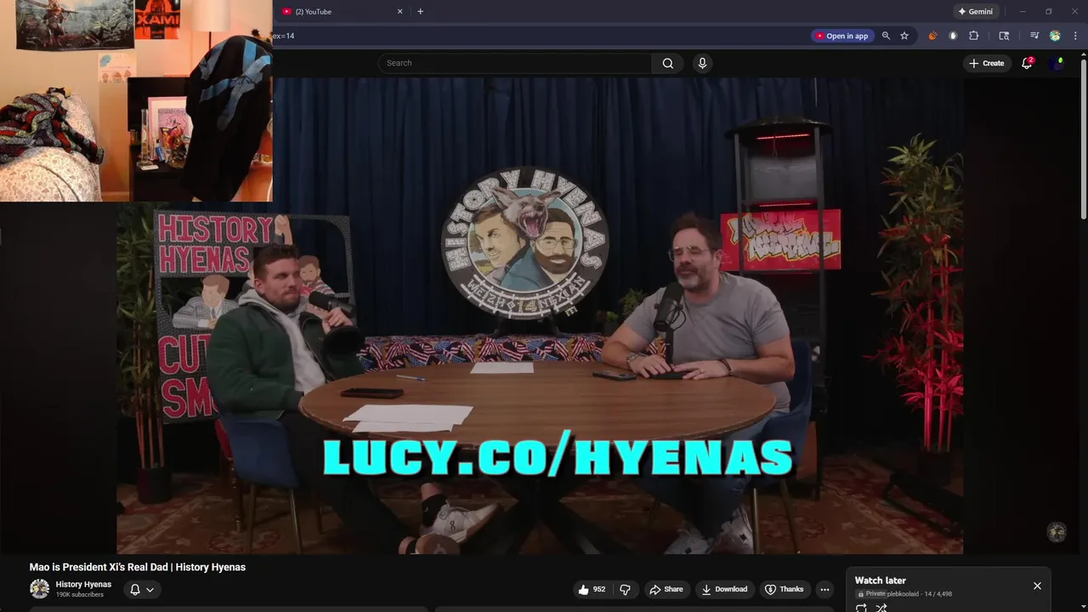The width and height of the screenshot is (1088, 612).
Task: Like the video with thumbs up
Action: [592, 589]
